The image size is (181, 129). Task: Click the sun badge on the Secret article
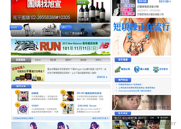63,105
